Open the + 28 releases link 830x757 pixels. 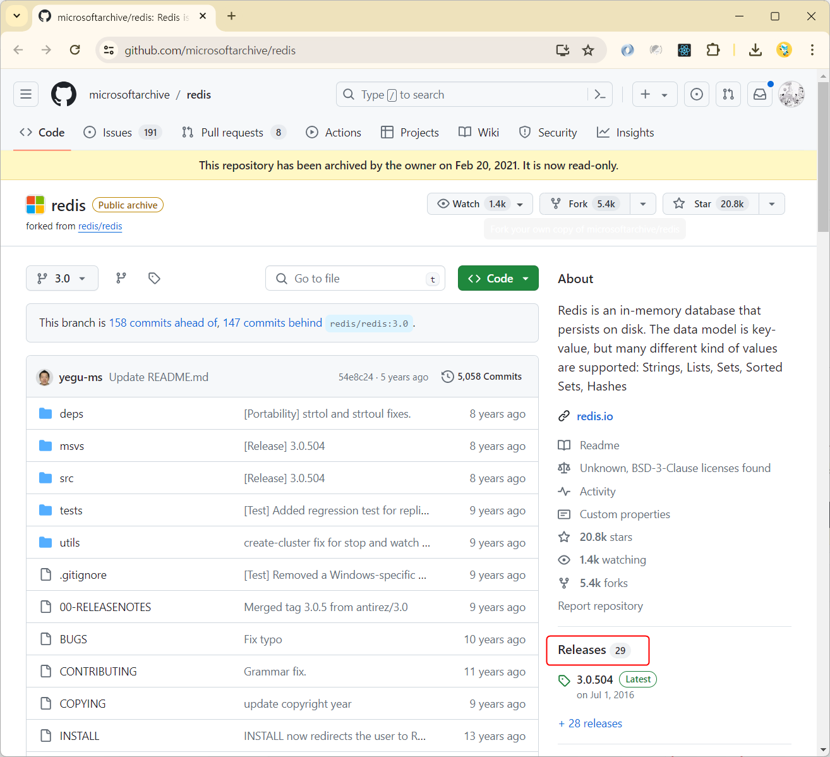click(x=590, y=724)
